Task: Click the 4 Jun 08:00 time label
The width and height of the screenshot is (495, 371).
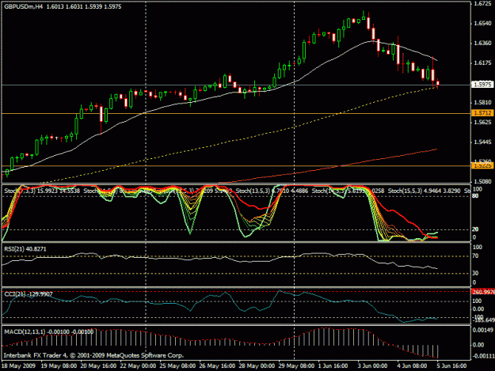Action: pos(412,366)
